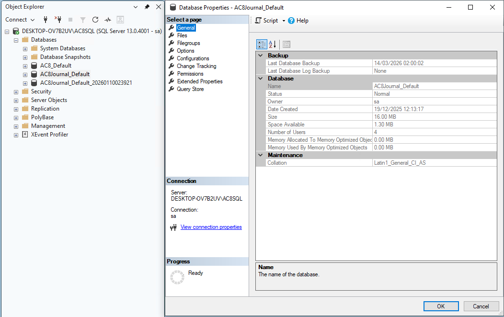Expand System Databases folder

[25, 49]
